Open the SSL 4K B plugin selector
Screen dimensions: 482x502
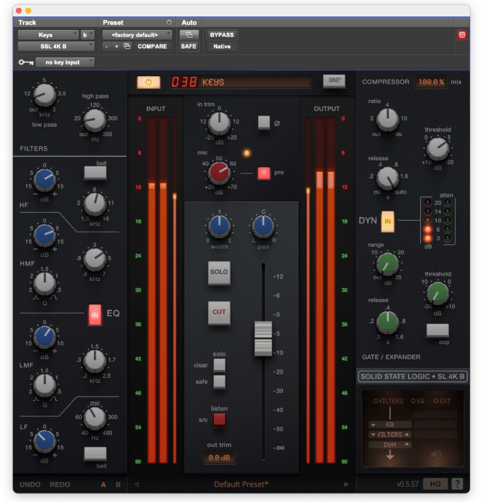(56, 46)
